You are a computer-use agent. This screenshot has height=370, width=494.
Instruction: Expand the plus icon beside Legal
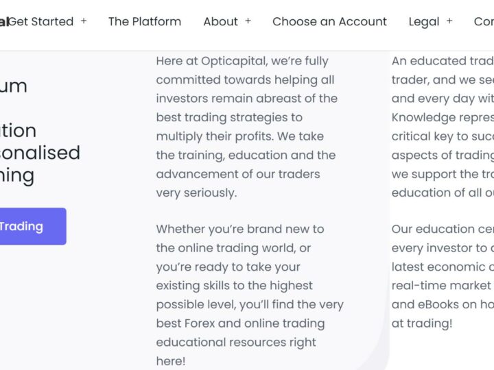[x=449, y=21]
